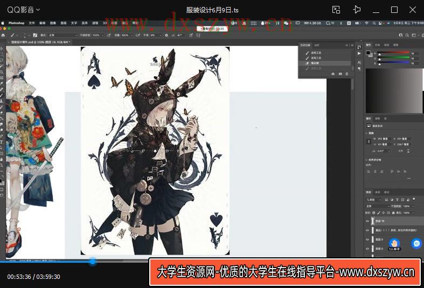Open smoothing options gear icon
Image resolution: width=424 pixels, height=288 pixels.
click(166, 35)
